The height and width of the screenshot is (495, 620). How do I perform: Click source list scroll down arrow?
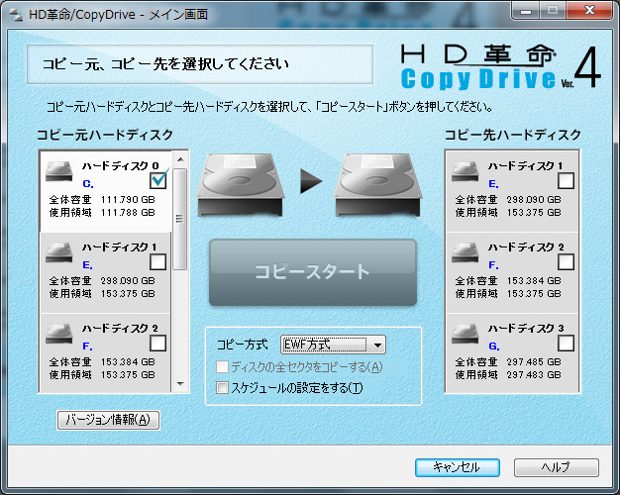[180, 383]
